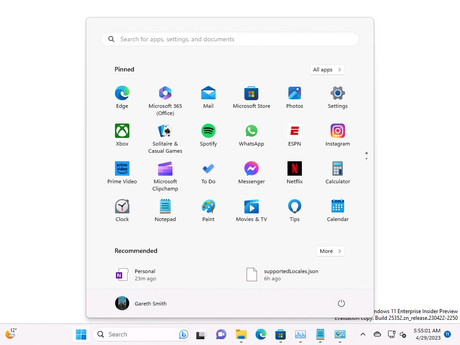Open Microsoft Clipchamp

(x=165, y=176)
